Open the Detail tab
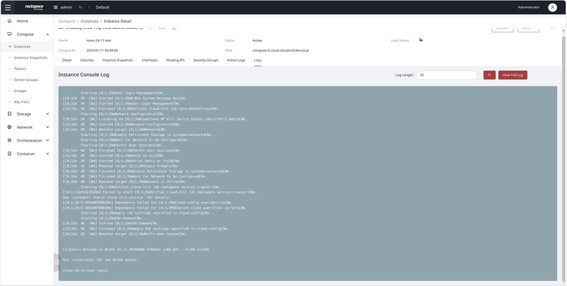 click(67, 60)
